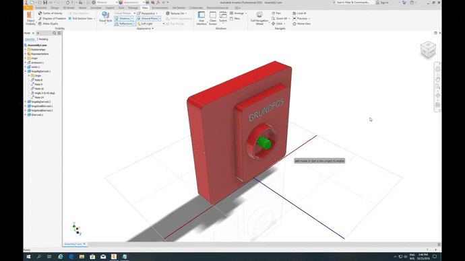Image resolution: width=465 pixels, height=261 pixels.
Task: Click the Zoom All tool
Action: 279,18
